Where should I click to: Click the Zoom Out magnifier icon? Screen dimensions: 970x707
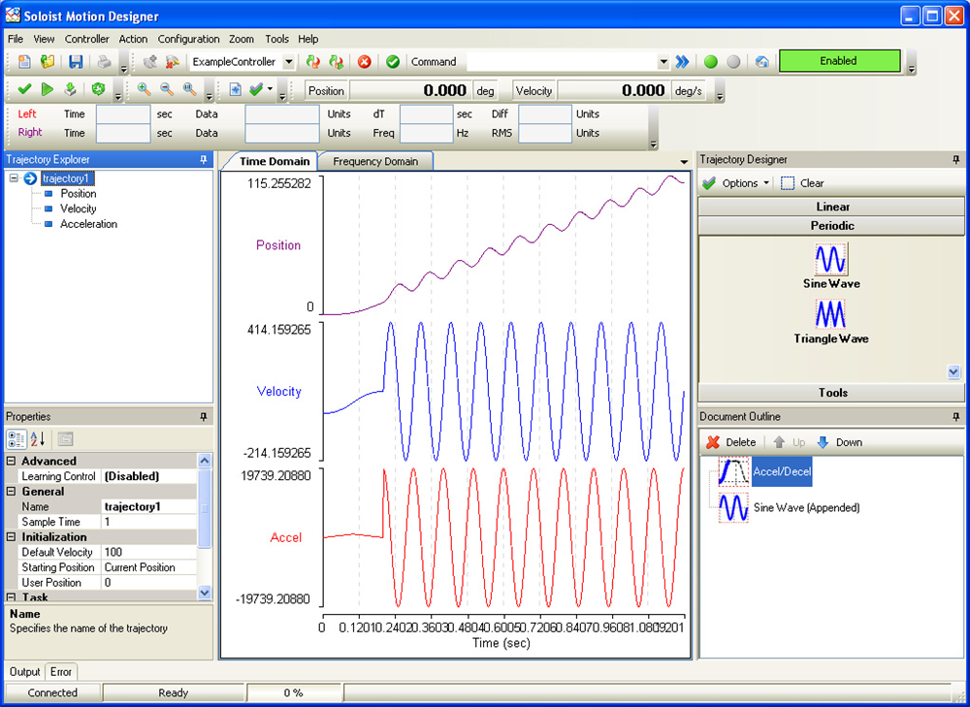pos(167,89)
